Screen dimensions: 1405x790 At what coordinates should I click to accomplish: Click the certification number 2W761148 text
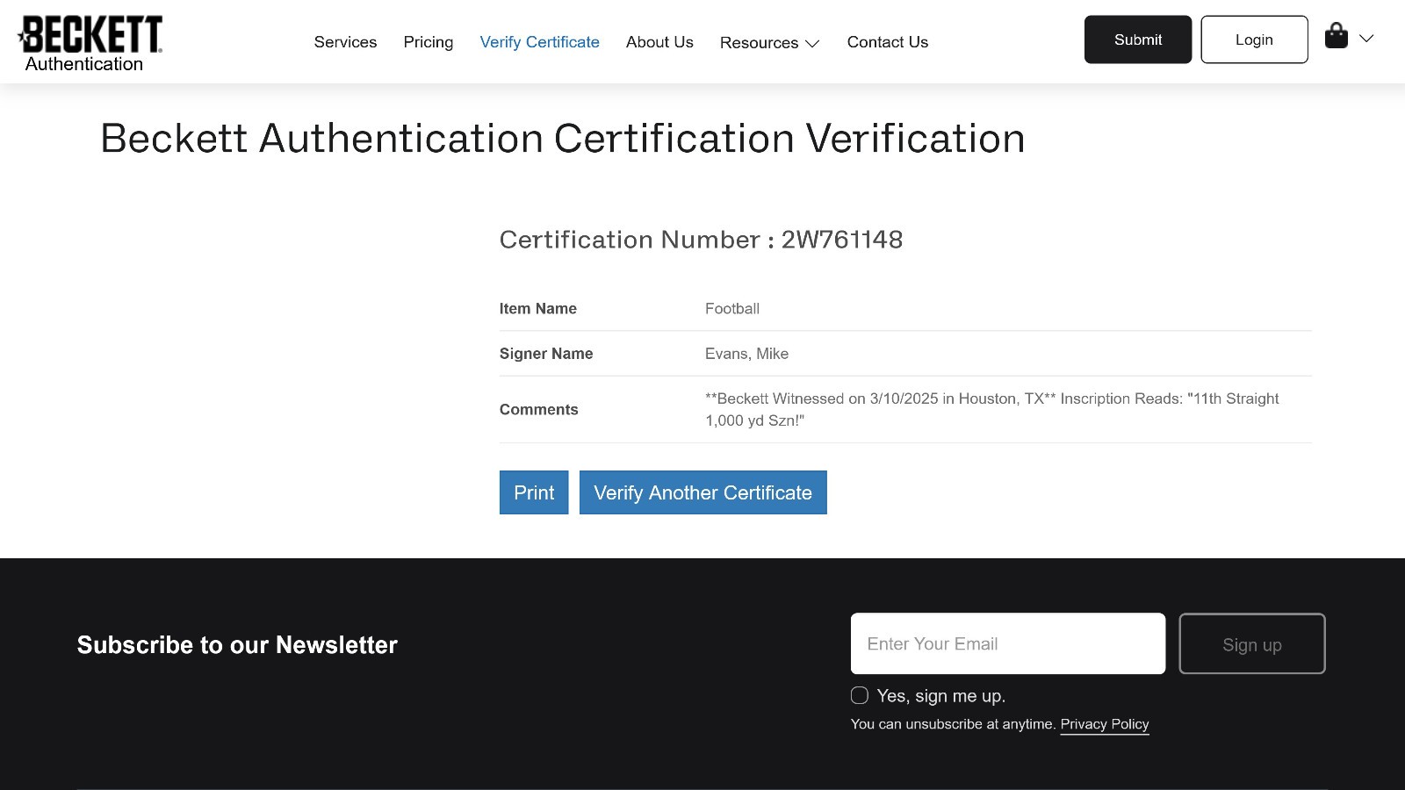(841, 240)
